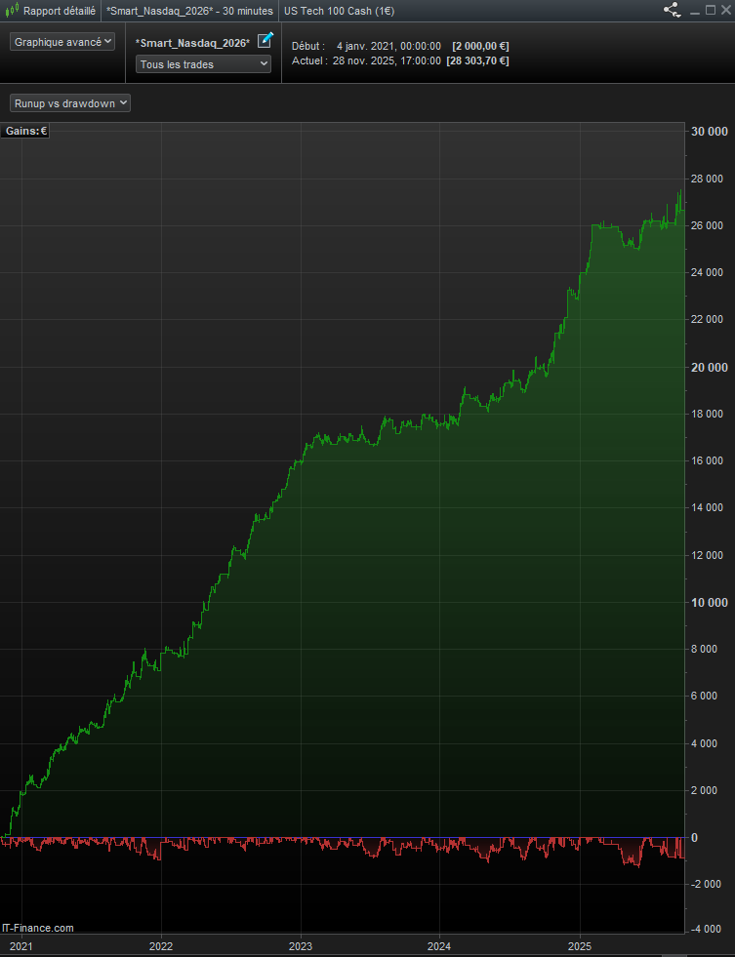
Task: Click the 20 000 label on price axis
Action: coord(709,367)
